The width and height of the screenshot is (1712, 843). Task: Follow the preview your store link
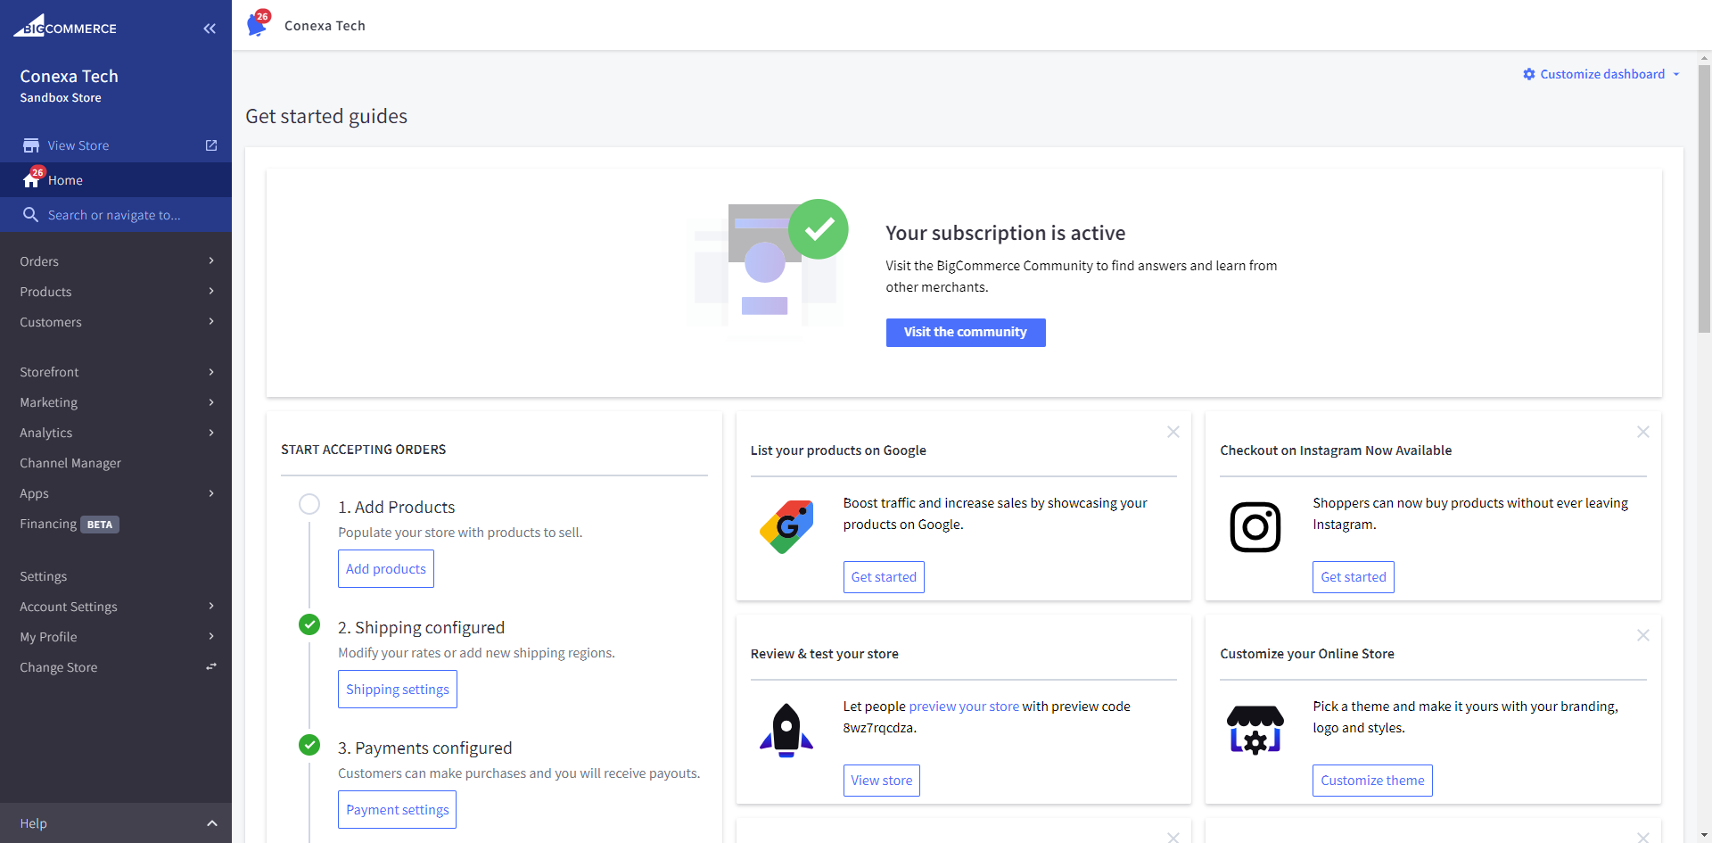click(964, 707)
